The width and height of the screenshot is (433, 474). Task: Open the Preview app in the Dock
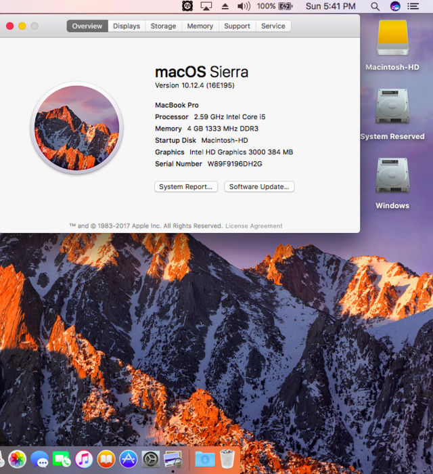(x=173, y=459)
